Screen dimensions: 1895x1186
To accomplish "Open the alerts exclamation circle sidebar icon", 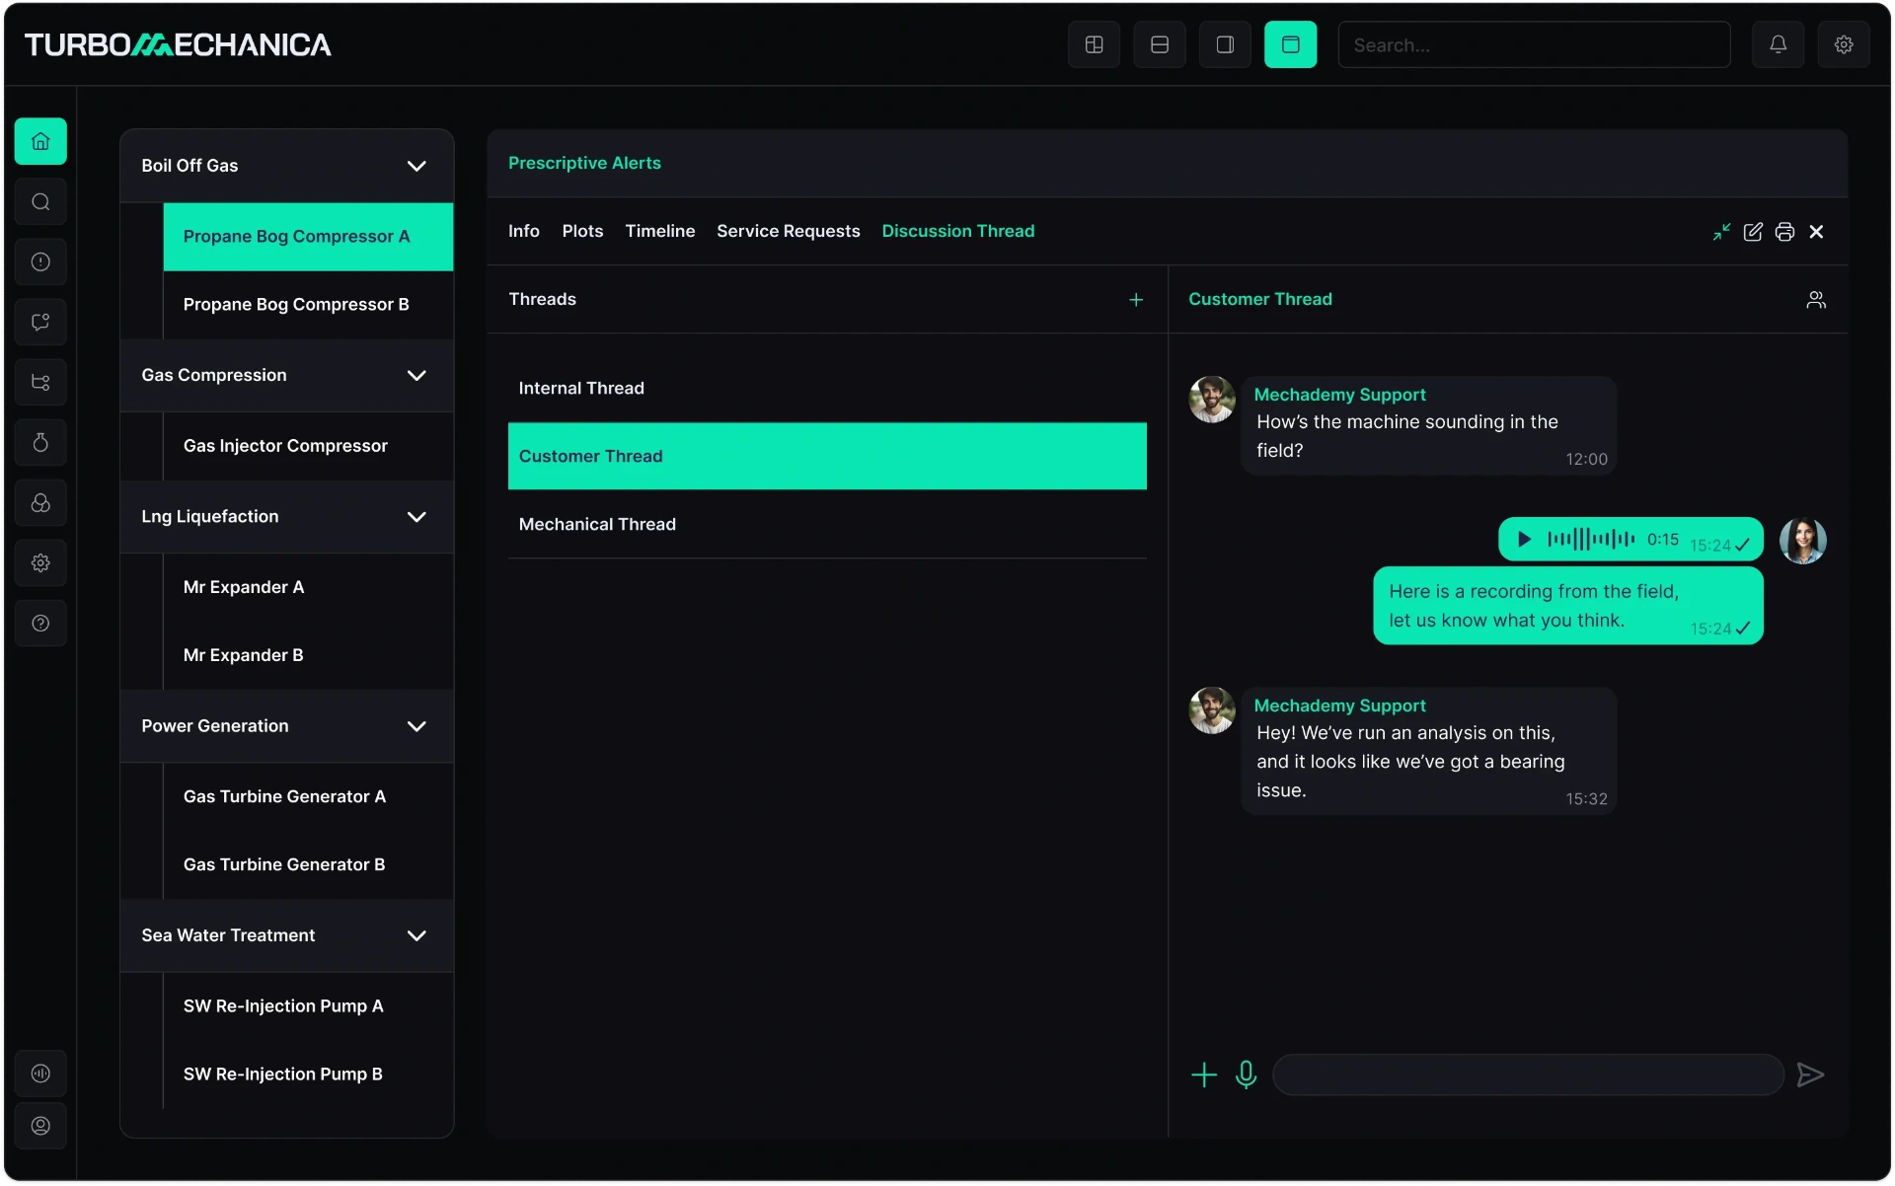I will point(40,261).
